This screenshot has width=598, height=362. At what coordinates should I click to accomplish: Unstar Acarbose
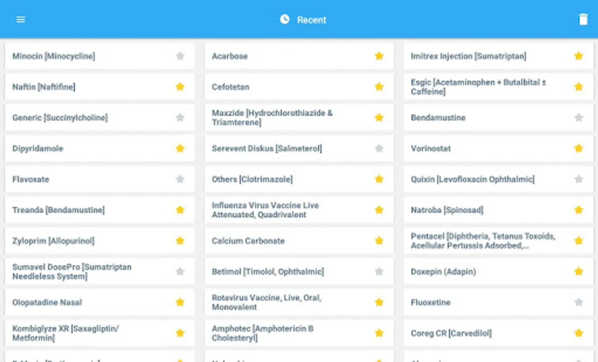tap(379, 56)
